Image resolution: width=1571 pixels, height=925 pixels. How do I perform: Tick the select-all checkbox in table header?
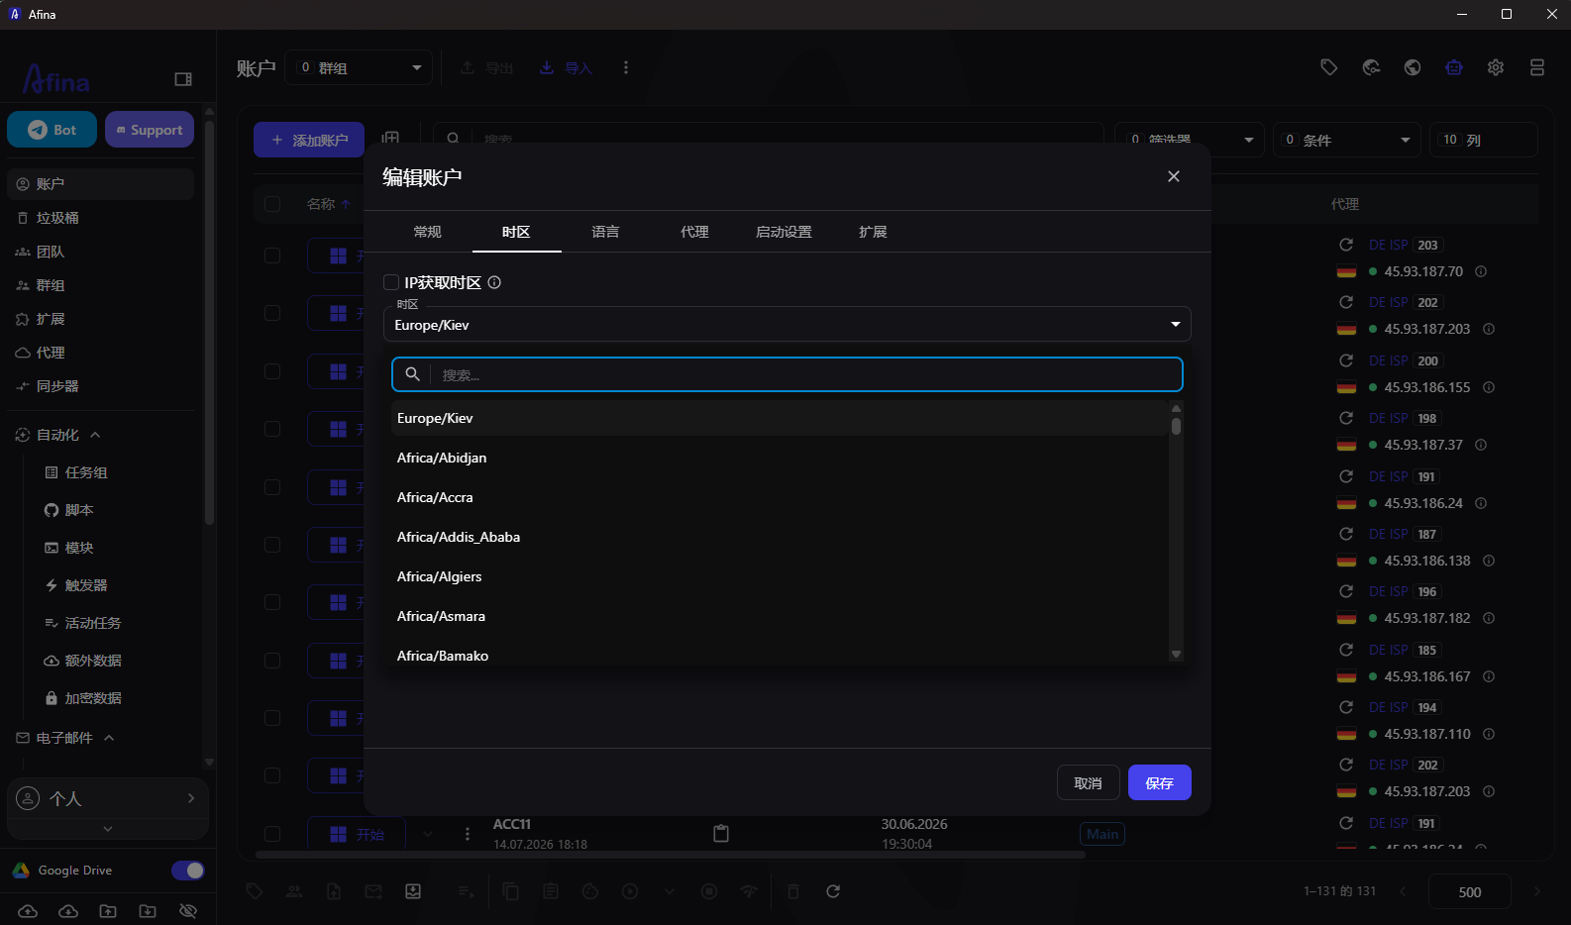pyautogui.click(x=272, y=204)
